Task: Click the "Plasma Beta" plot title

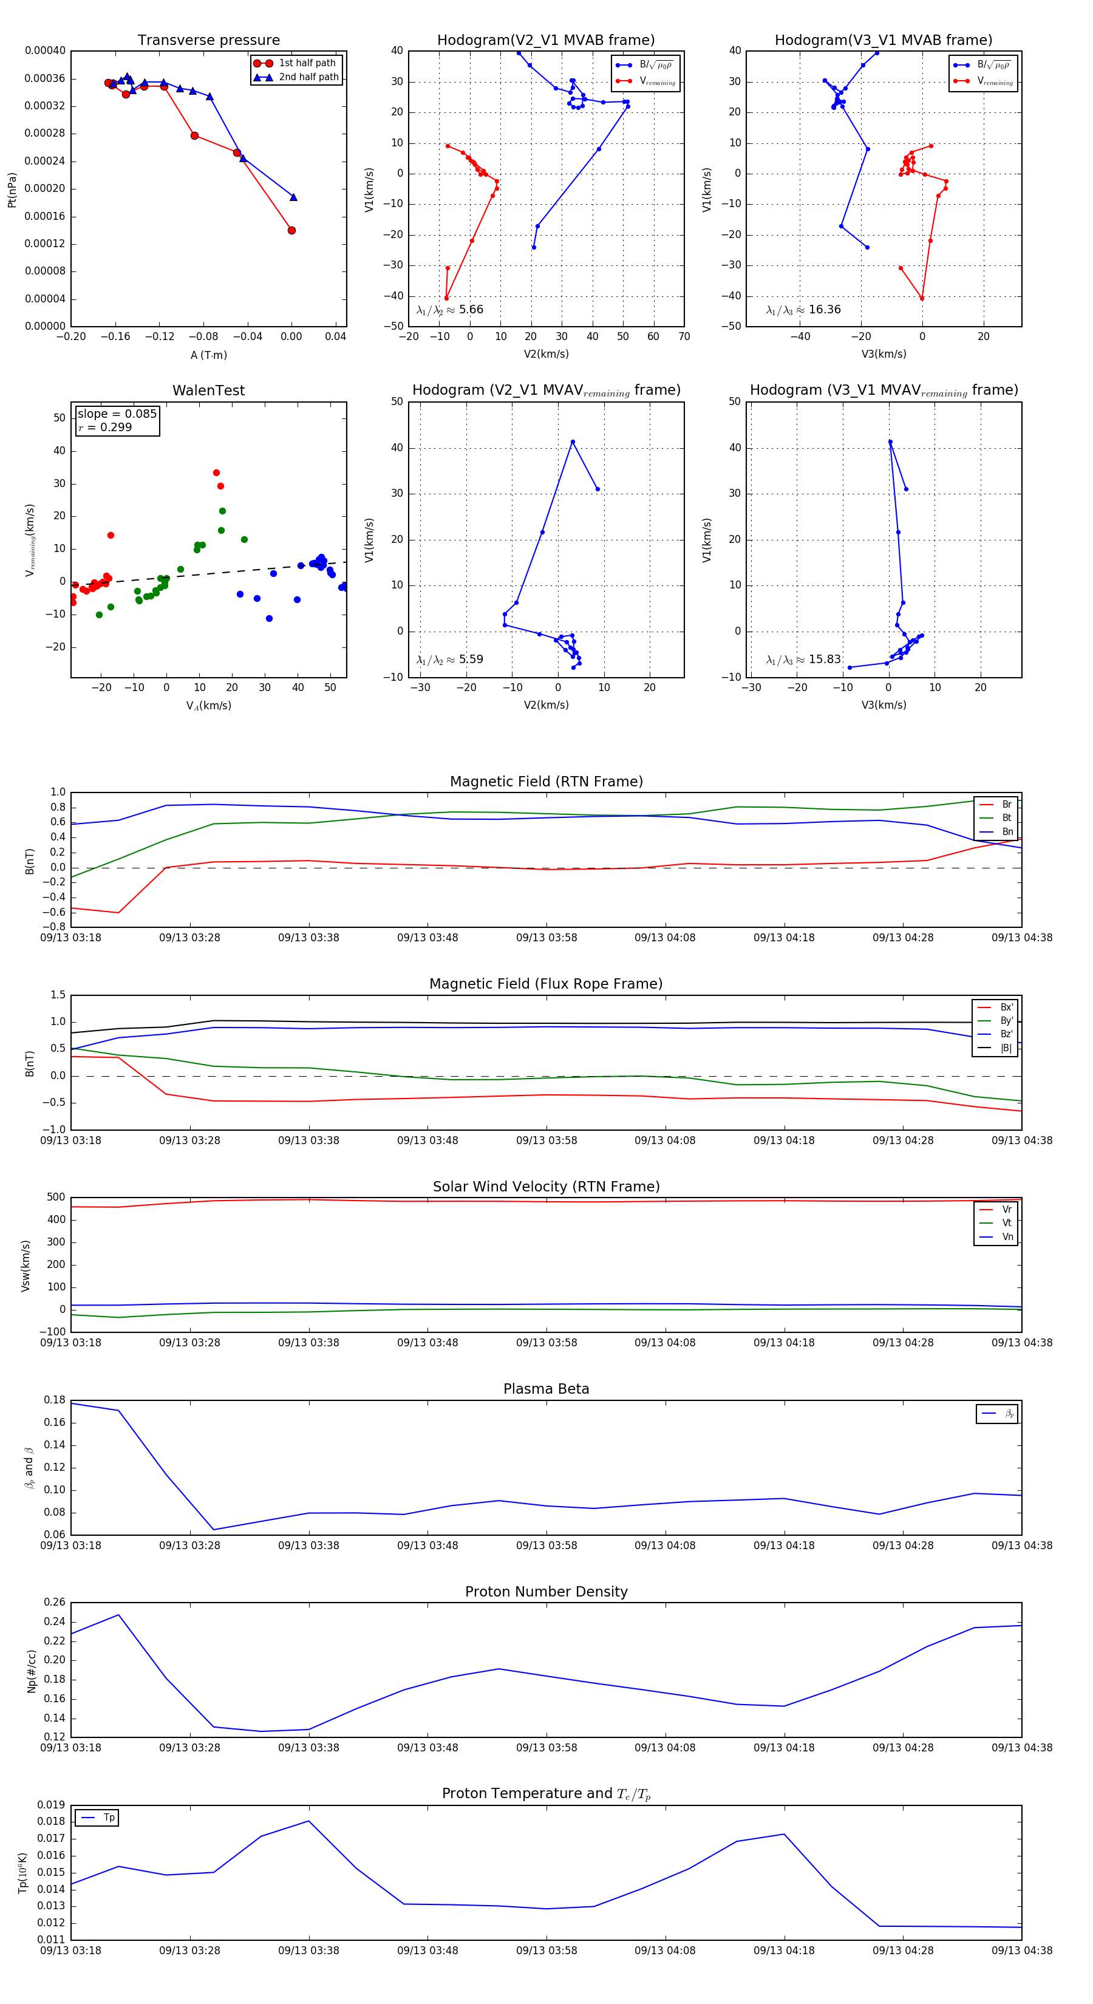Action: 546,1389
